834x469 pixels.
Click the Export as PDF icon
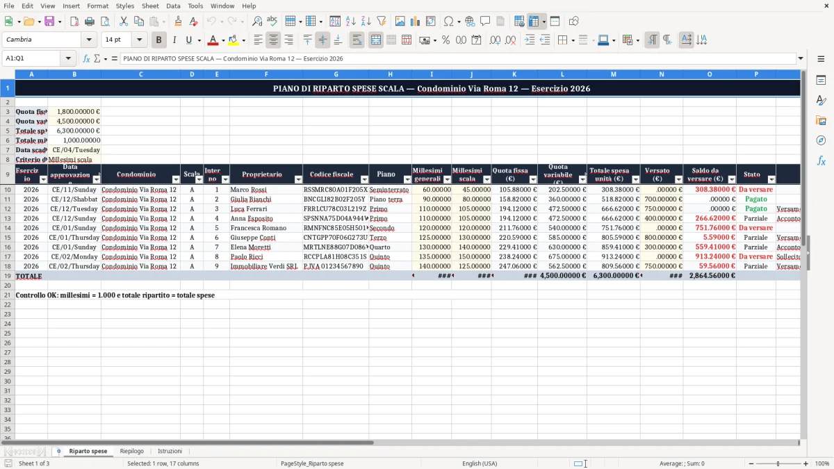click(x=74, y=22)
